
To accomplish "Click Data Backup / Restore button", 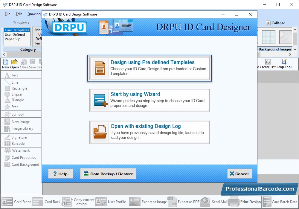I will [108, 174].
